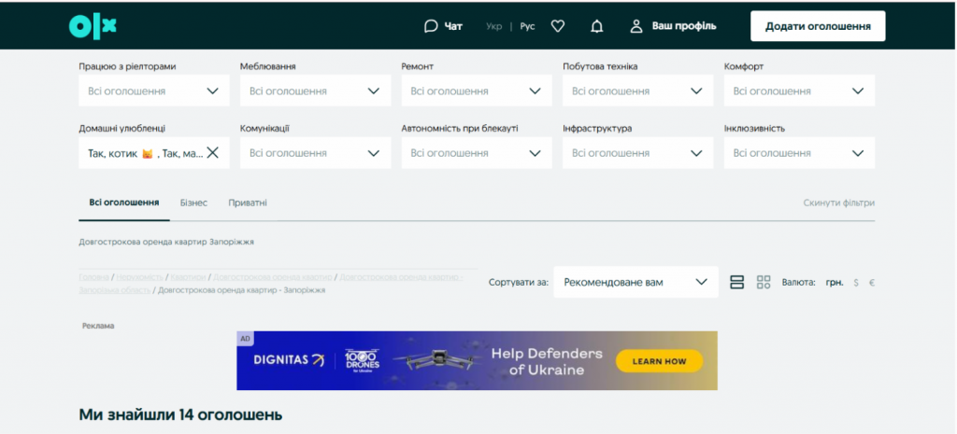This screenshot has width=957, height=434.
Task: Open Ваш профіль account menu
Action: [673, 26]
